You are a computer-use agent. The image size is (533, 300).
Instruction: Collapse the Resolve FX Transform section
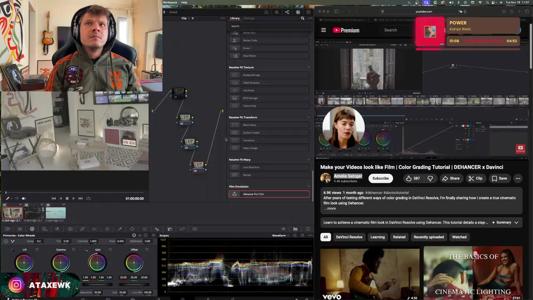pos(309,117)
